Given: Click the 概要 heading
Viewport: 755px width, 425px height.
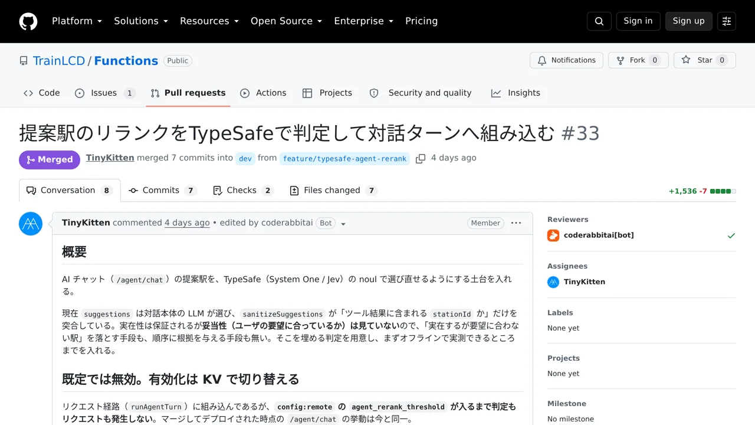Looking at the screenshot, I should pyautogui.click(x=74, y=252).
